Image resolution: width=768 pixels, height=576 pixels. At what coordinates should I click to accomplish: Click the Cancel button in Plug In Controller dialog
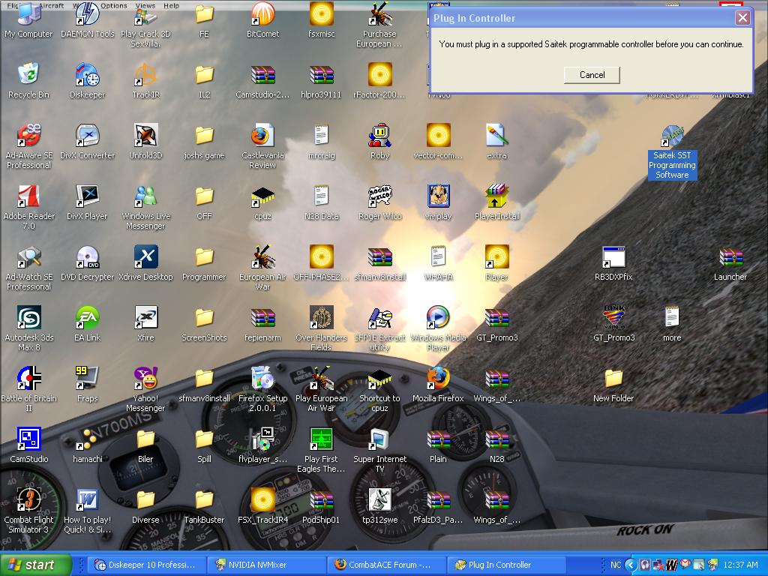pyautogui.click(x=592, y=75)
